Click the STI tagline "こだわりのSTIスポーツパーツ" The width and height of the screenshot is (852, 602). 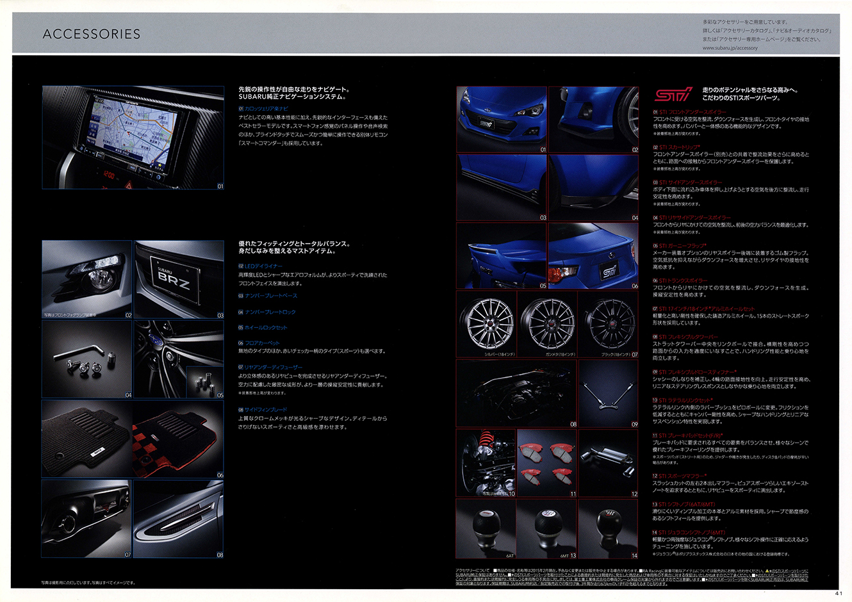(x=741, y=98)
